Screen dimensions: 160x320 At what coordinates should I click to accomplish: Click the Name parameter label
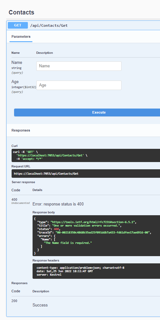[17, 62]
